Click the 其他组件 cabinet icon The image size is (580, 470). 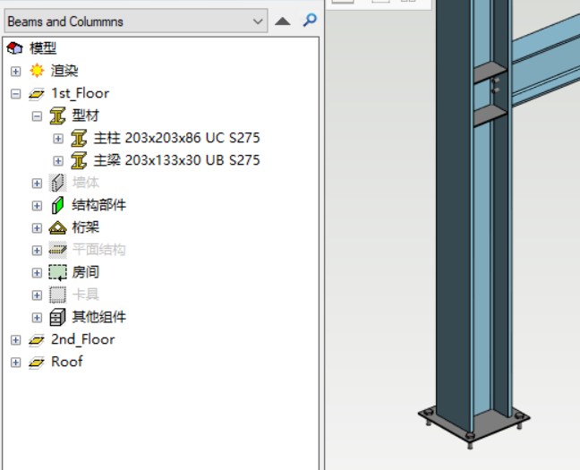point(57,317)
